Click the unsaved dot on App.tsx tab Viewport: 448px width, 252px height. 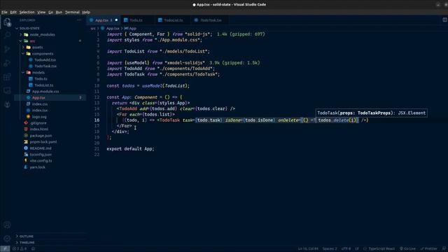point(116,20)
